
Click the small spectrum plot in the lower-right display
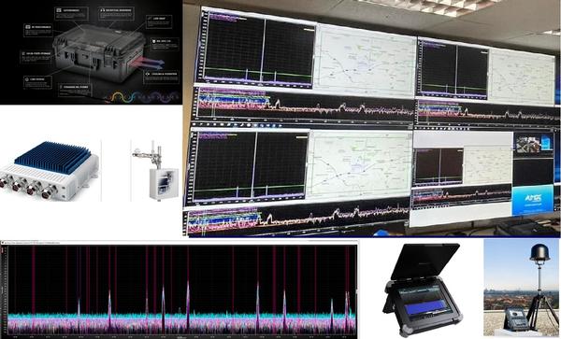click(439, 166)
